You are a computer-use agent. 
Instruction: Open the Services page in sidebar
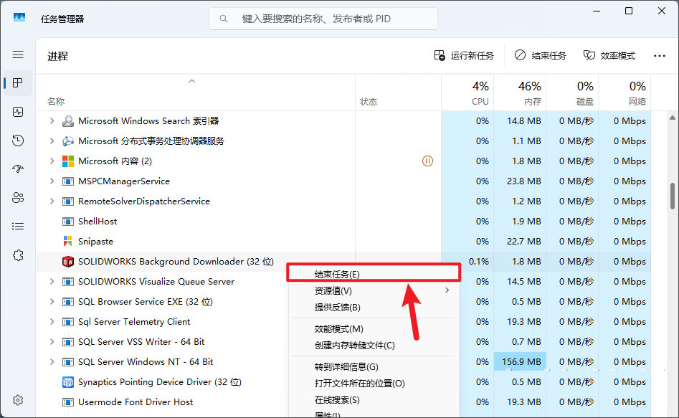click(x=18, y=255)
